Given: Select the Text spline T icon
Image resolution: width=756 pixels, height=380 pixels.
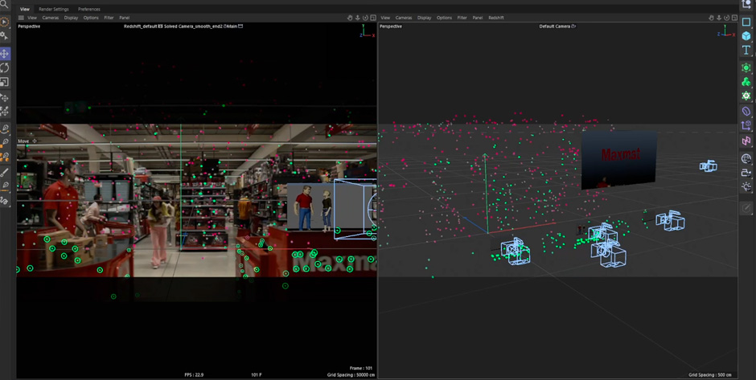Looking at the screenshot, I should coord(746,51).
